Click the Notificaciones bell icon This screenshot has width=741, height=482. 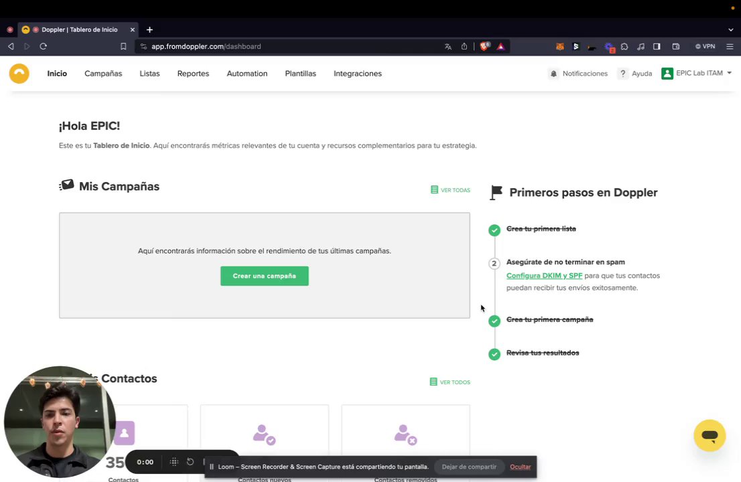pos(553,74)
